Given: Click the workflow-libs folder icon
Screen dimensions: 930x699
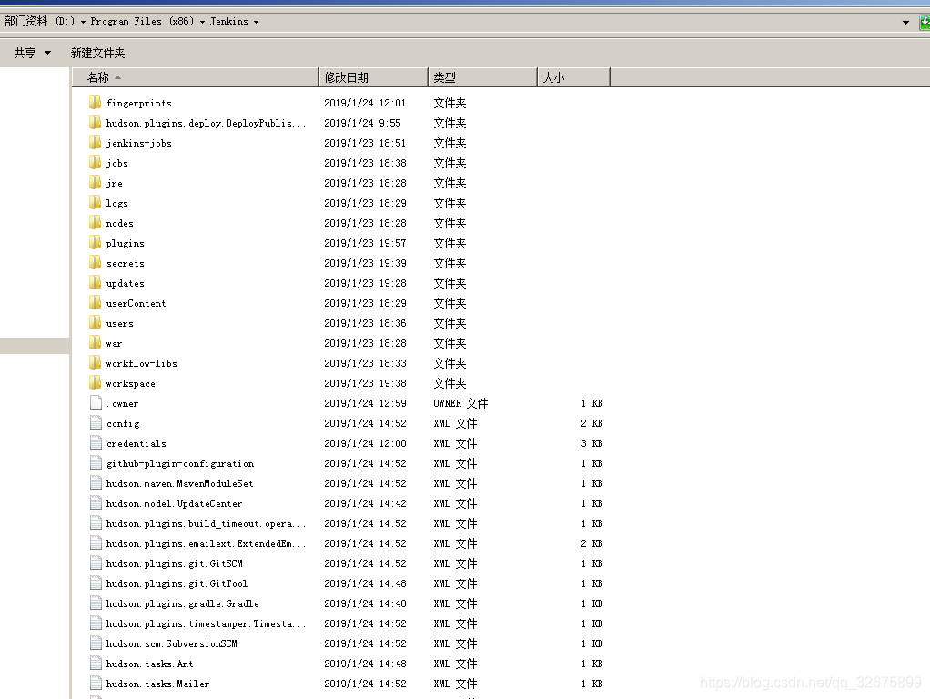Looking at the screenshot, I should (95, 363).
